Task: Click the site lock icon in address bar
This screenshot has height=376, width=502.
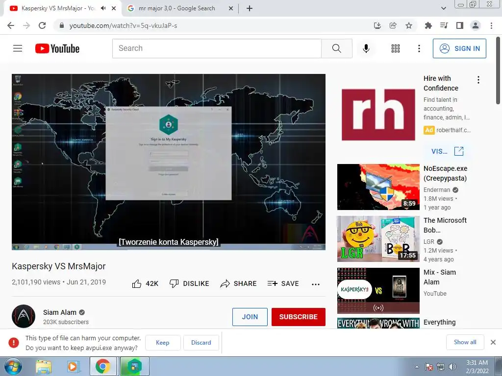Action: point(62,25)
